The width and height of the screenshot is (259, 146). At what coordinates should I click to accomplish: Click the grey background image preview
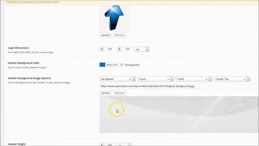[x=179, y=114]
